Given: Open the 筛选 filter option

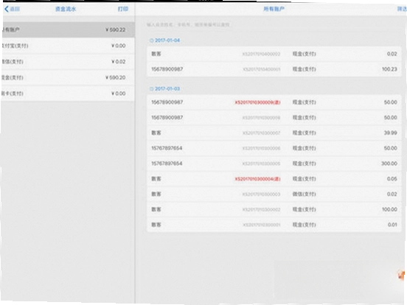Looking at the screenshot, I should click(x=402, y=9).
